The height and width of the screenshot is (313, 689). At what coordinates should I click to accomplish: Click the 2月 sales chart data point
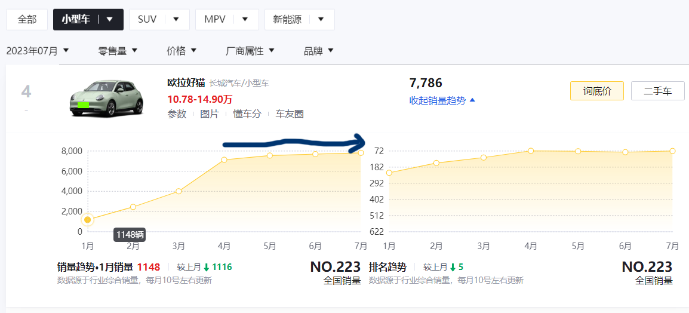[133, 207]
